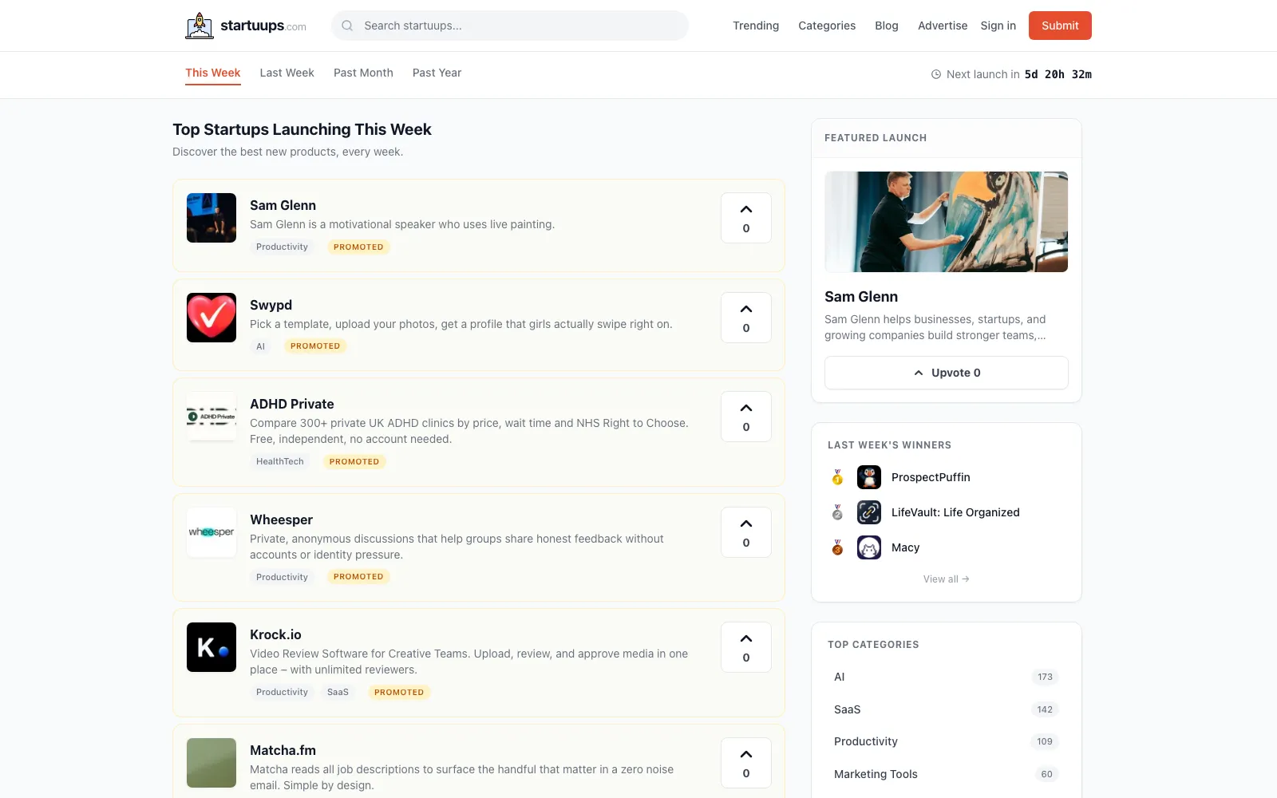The width and height of the screenshot is (1277, 798).
Task: Open the SaaS category with 142 items
Action: (946, 709)
